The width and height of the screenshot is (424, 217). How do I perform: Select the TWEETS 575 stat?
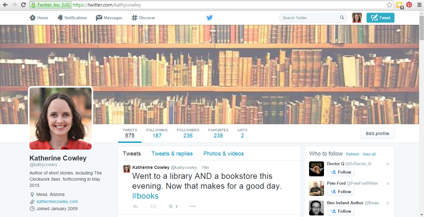click(130, 133)
